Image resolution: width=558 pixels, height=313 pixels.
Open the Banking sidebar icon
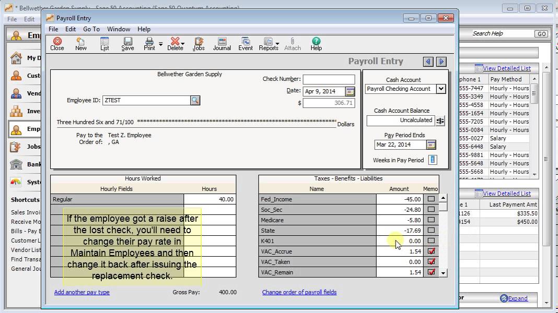coord(16,164)
